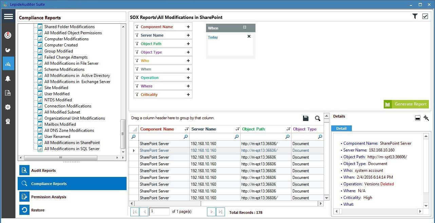Pin the Details panel using the pin icon
The width and height of the screenshot is (435, 223).
(x=426, y=118)
